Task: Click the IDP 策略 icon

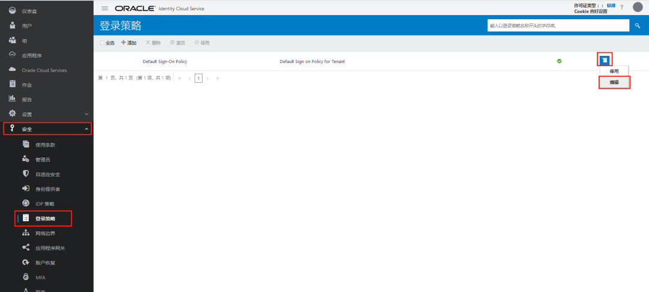Action: tap(26, 204)
